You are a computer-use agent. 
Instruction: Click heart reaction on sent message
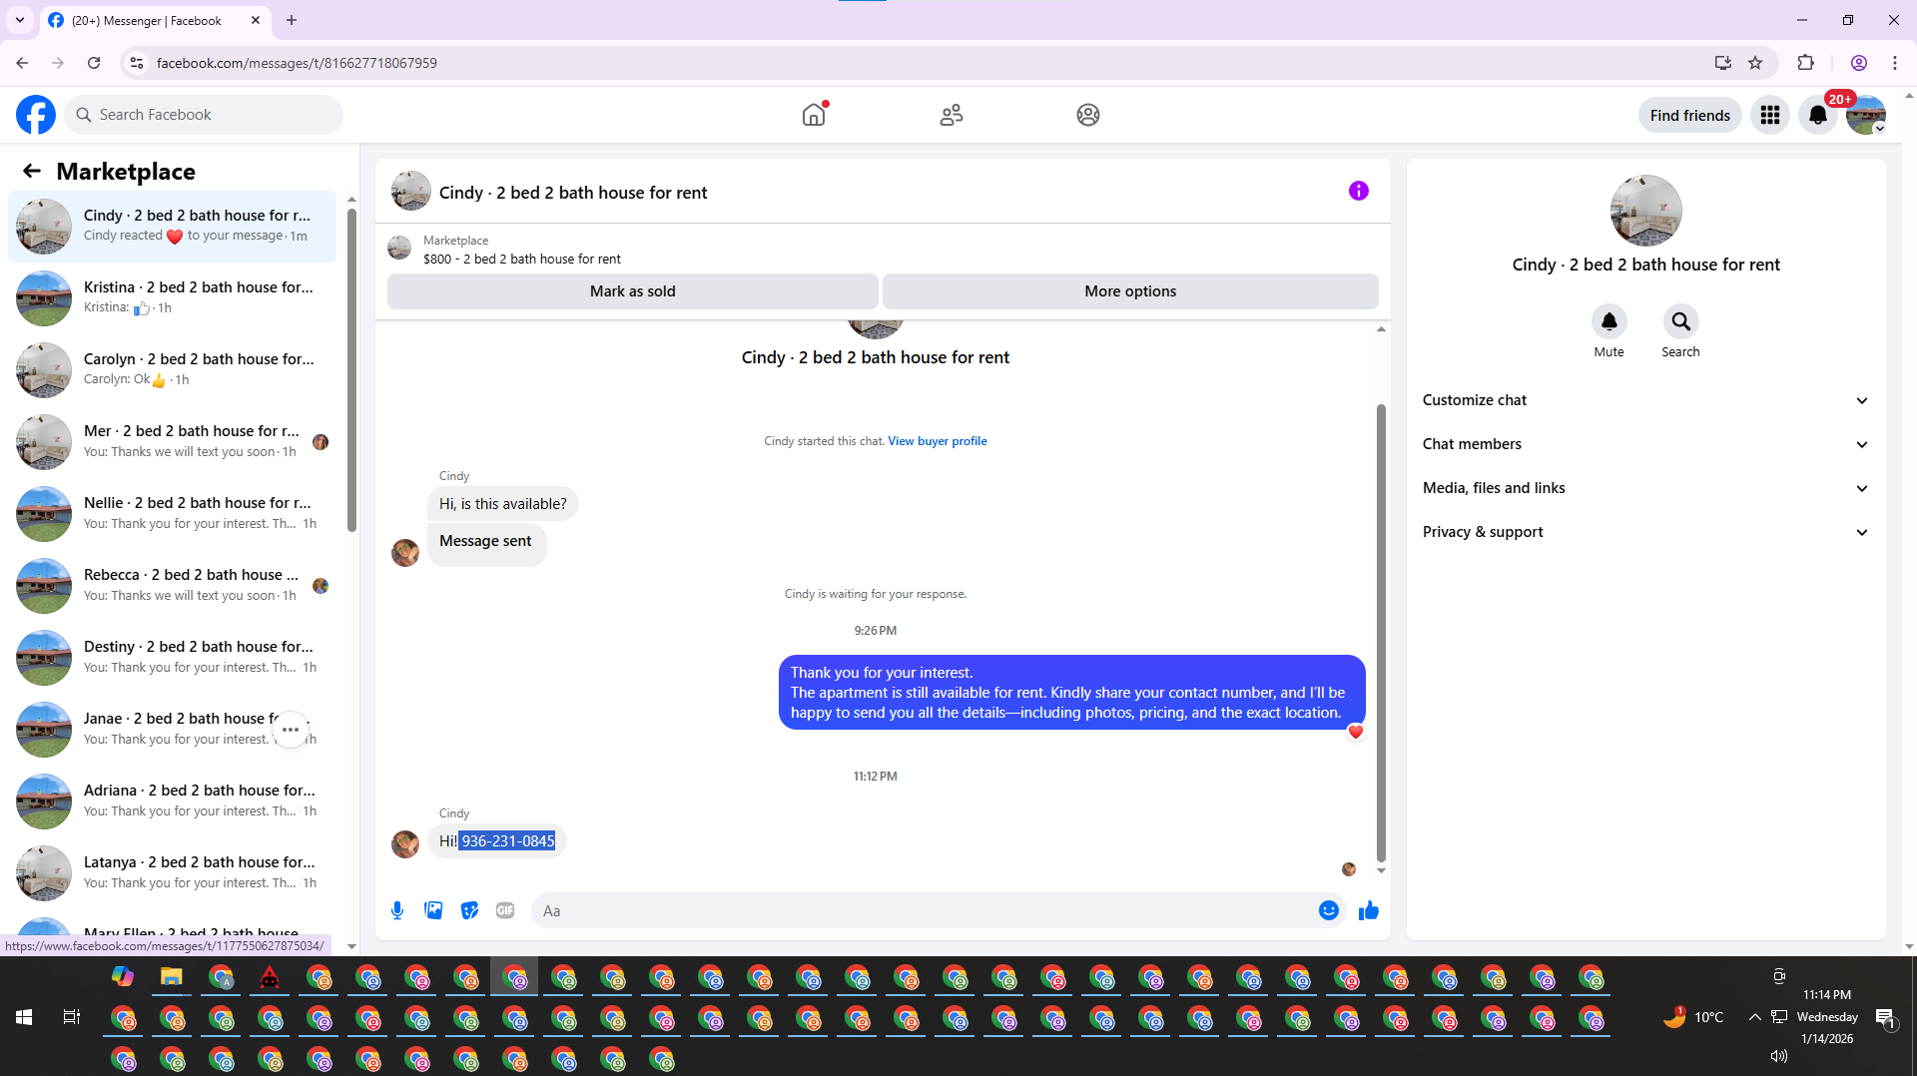point(1355,732)
